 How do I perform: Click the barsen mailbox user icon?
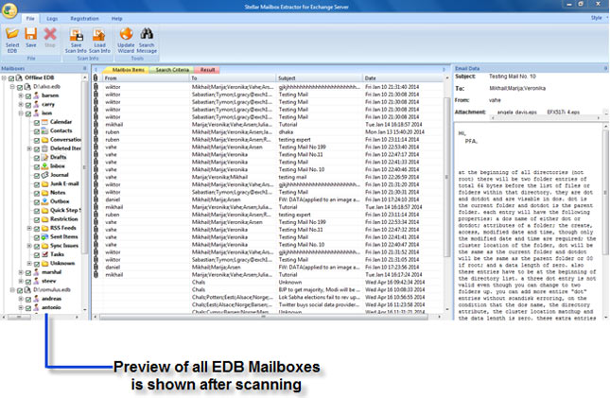(37, 95)
